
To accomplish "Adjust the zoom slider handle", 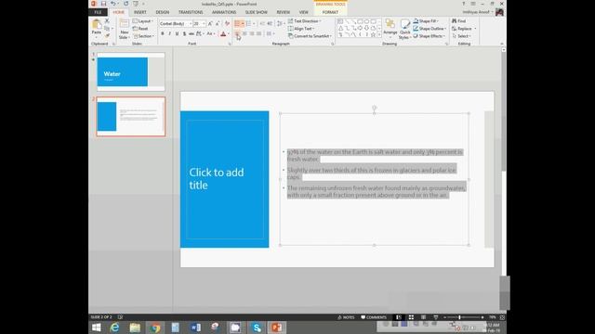I will (459, 317).
